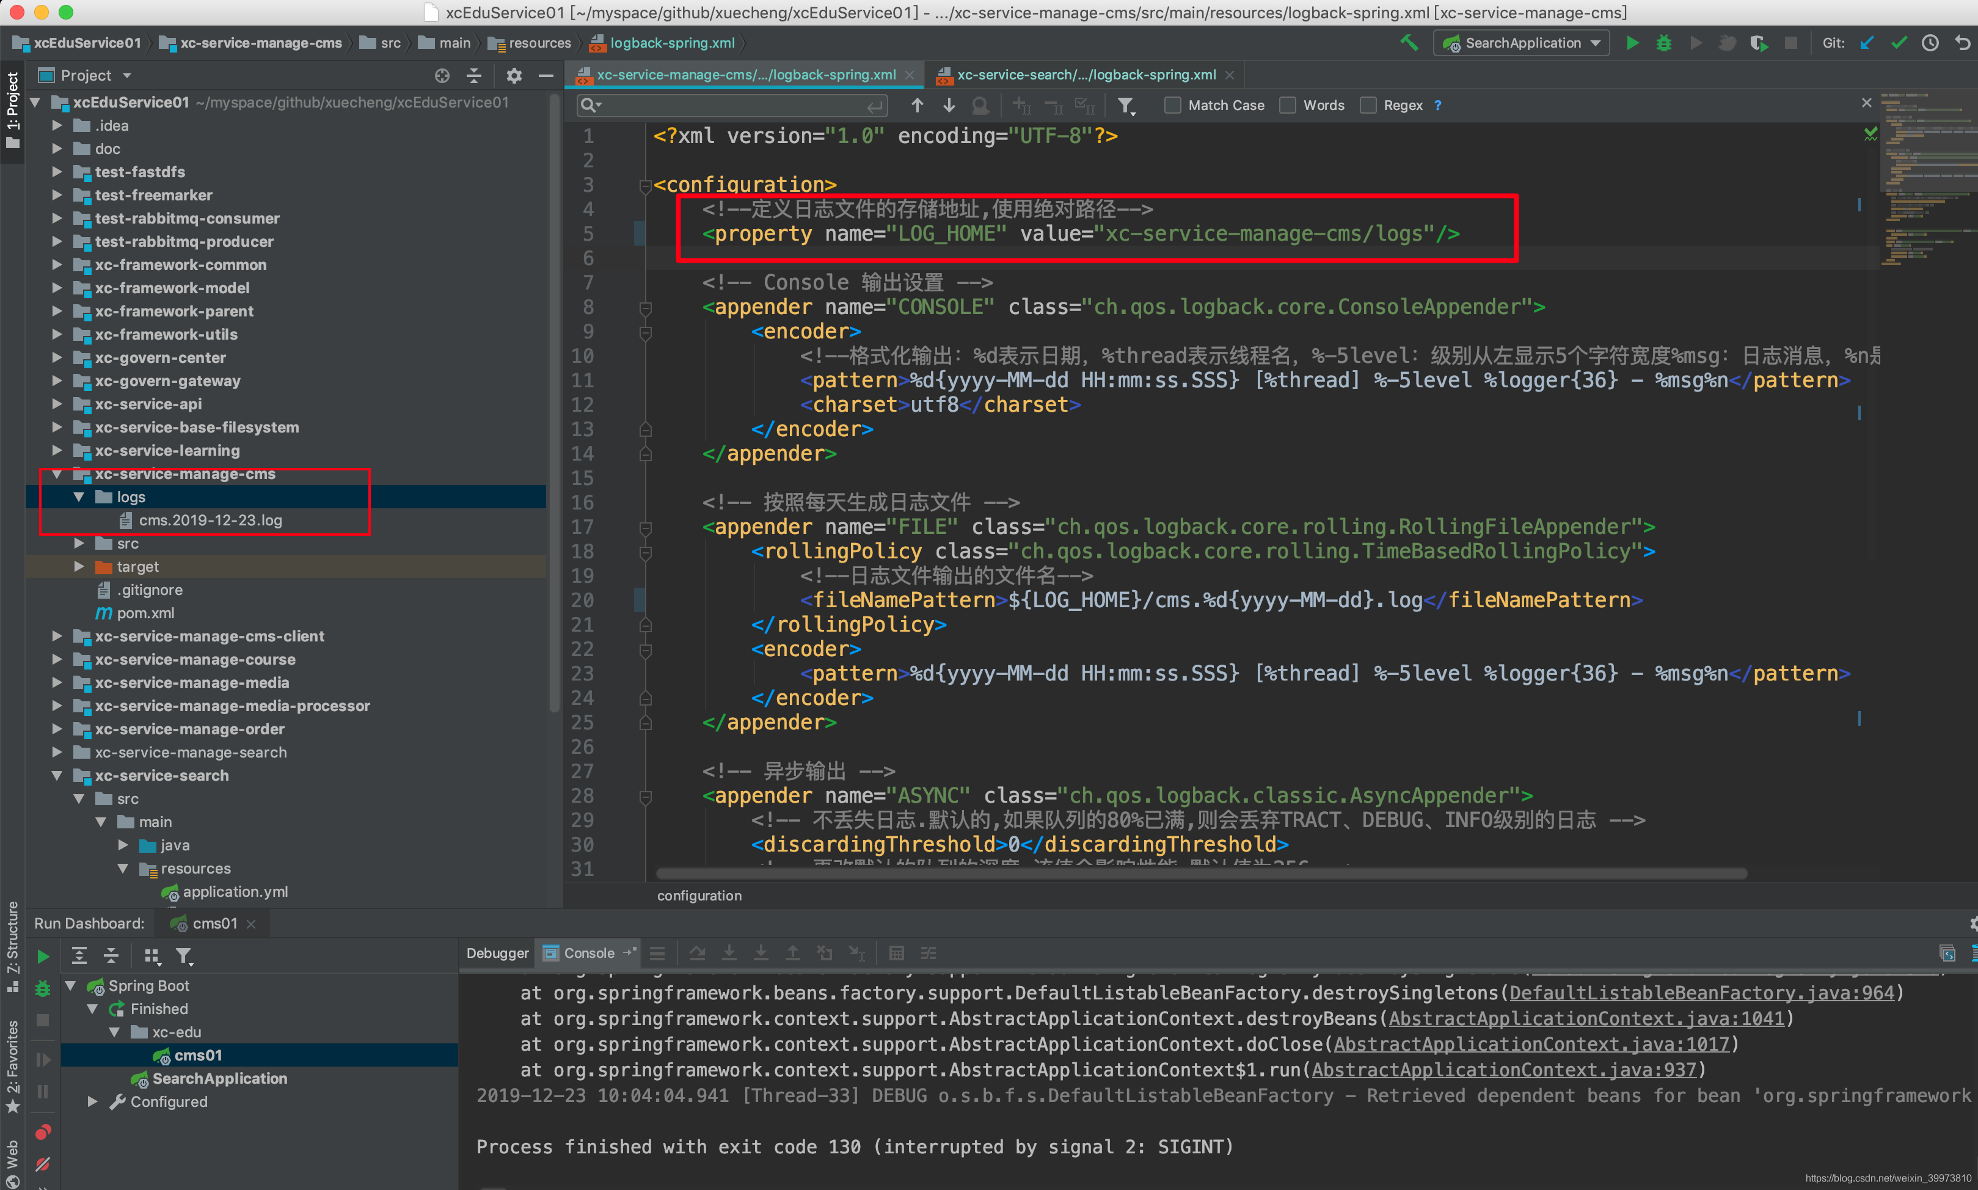Viewport: 1978px width, 1190px height.
Task: Click the search filter funnel icon
Action: (x=1126, y=105)
